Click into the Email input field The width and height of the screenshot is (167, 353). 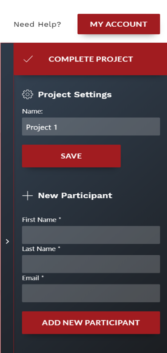click(x=91, y=293)
